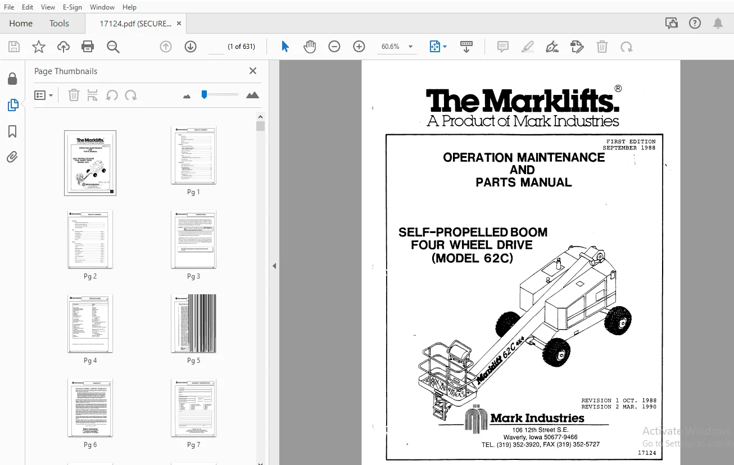Screen dimensions: 734x465
Task: Click the rotate clockwise toolbar icon
Action: (627, 47)
